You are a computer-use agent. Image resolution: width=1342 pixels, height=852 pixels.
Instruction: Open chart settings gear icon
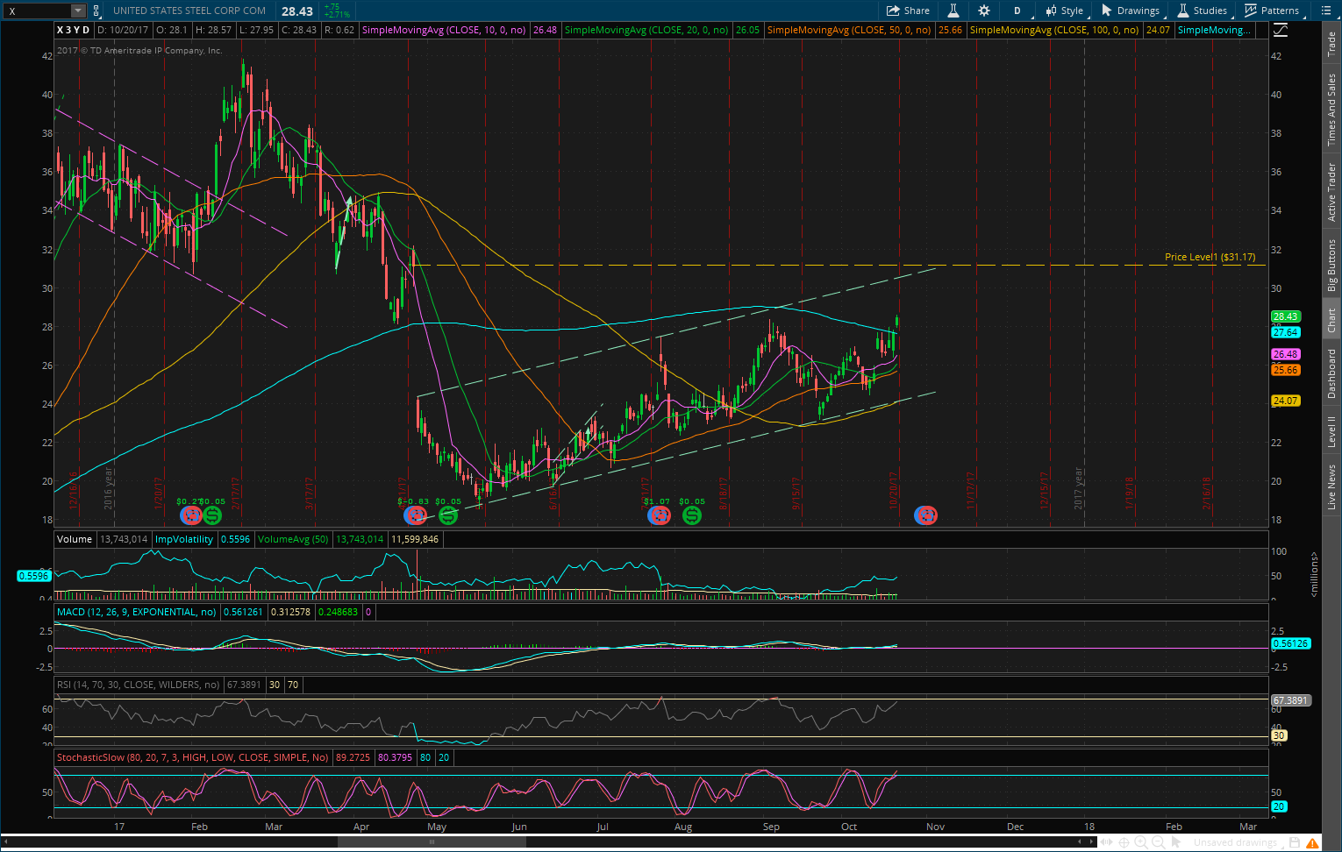pyautogui.click(x=984, y=11)
